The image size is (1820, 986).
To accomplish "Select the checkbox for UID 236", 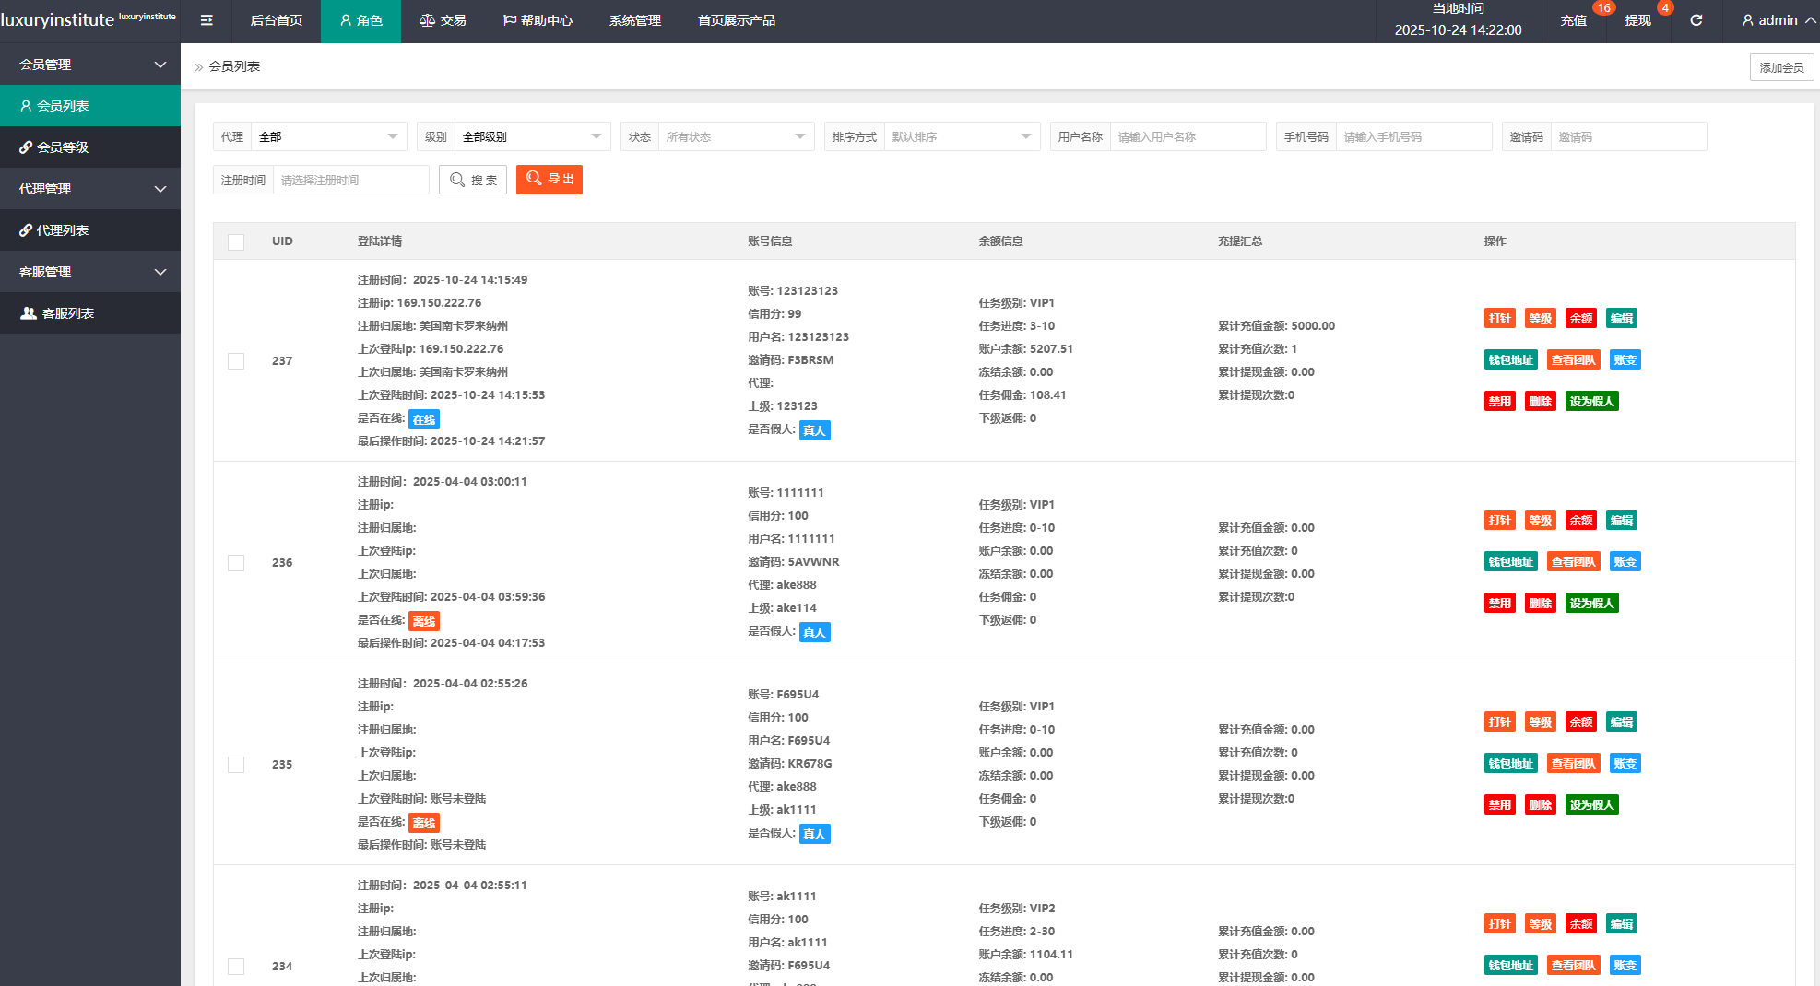I will (x=236, y=563).
